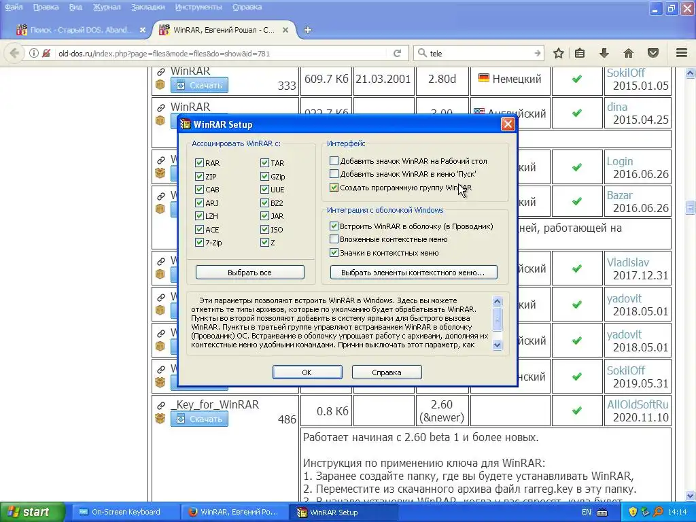The height and width of the screenshot is (522, 696).
Task: Open the Pocket icon
Action: (x=653, y=53)
